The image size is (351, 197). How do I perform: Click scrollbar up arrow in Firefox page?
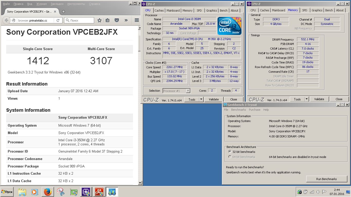tap(140, 28)
